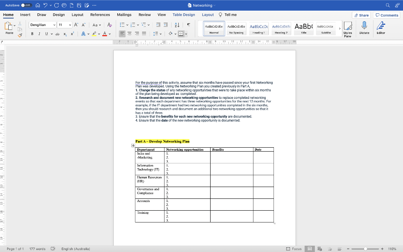The image size is (403, 252).
Task: Apply the Heading 1 style
Action: tap(259, 29)
